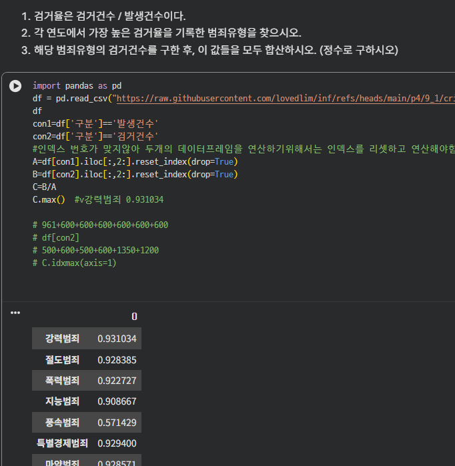Select the 강력범죄 row label
The height and width of the screenshot is (466, 455).
coord(62,339)
